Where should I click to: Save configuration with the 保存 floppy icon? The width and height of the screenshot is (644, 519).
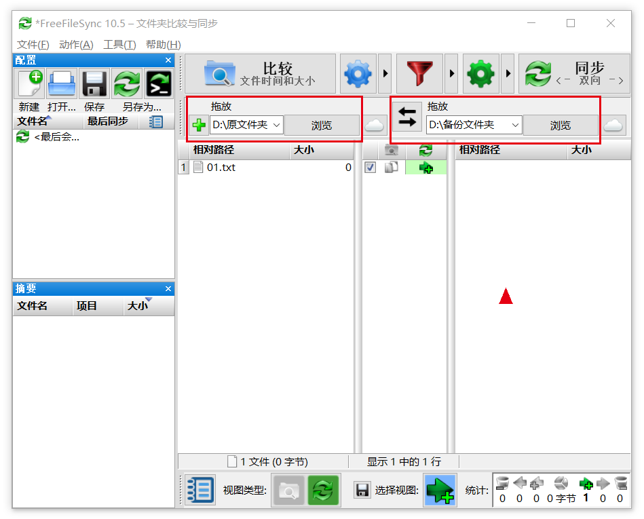pyautogui.click(x=94, y=83)
